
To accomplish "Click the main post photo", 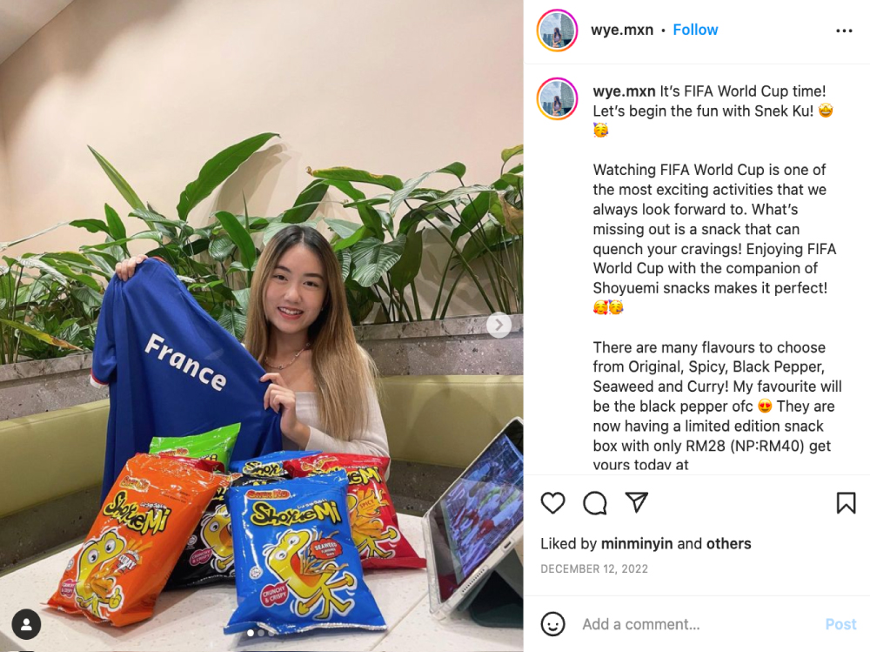I will (x=261, y=326).
